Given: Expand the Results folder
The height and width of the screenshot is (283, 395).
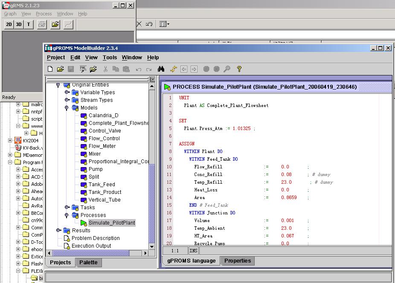Looking at the screenshot, I should tap(58, 230).
